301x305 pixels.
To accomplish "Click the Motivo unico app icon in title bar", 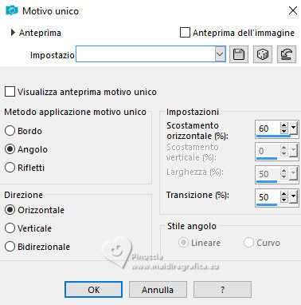I will click(x=12, y=11).
